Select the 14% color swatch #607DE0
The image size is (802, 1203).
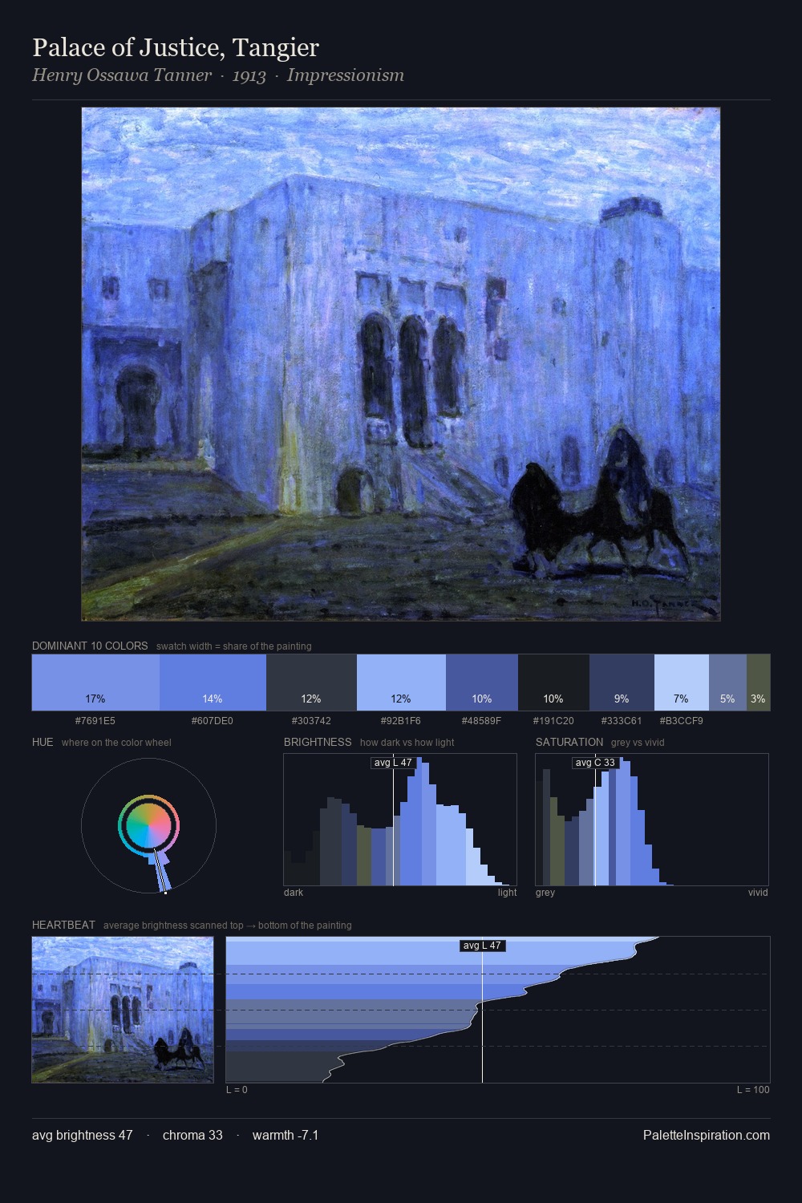[x=213, y=683]
